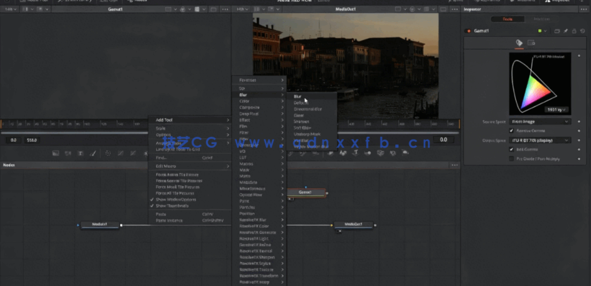Switch to Tools tab in Inspector

[507, 19]
